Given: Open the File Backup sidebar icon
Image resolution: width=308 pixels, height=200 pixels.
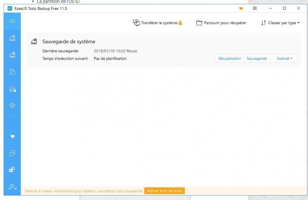Looking at the screenshot, I should click(x=12, y=72).
